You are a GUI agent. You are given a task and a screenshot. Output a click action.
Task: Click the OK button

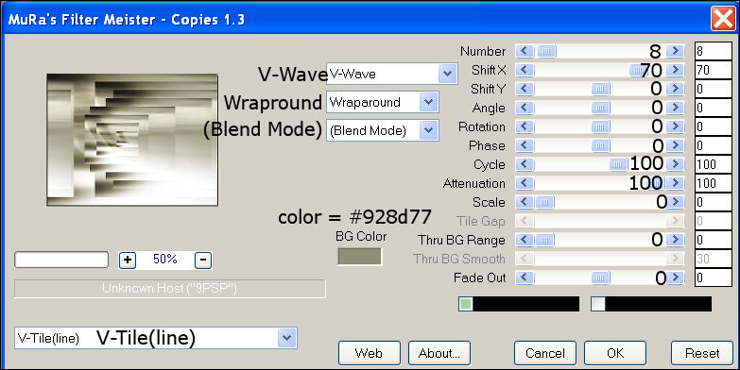tap(615, 353)
